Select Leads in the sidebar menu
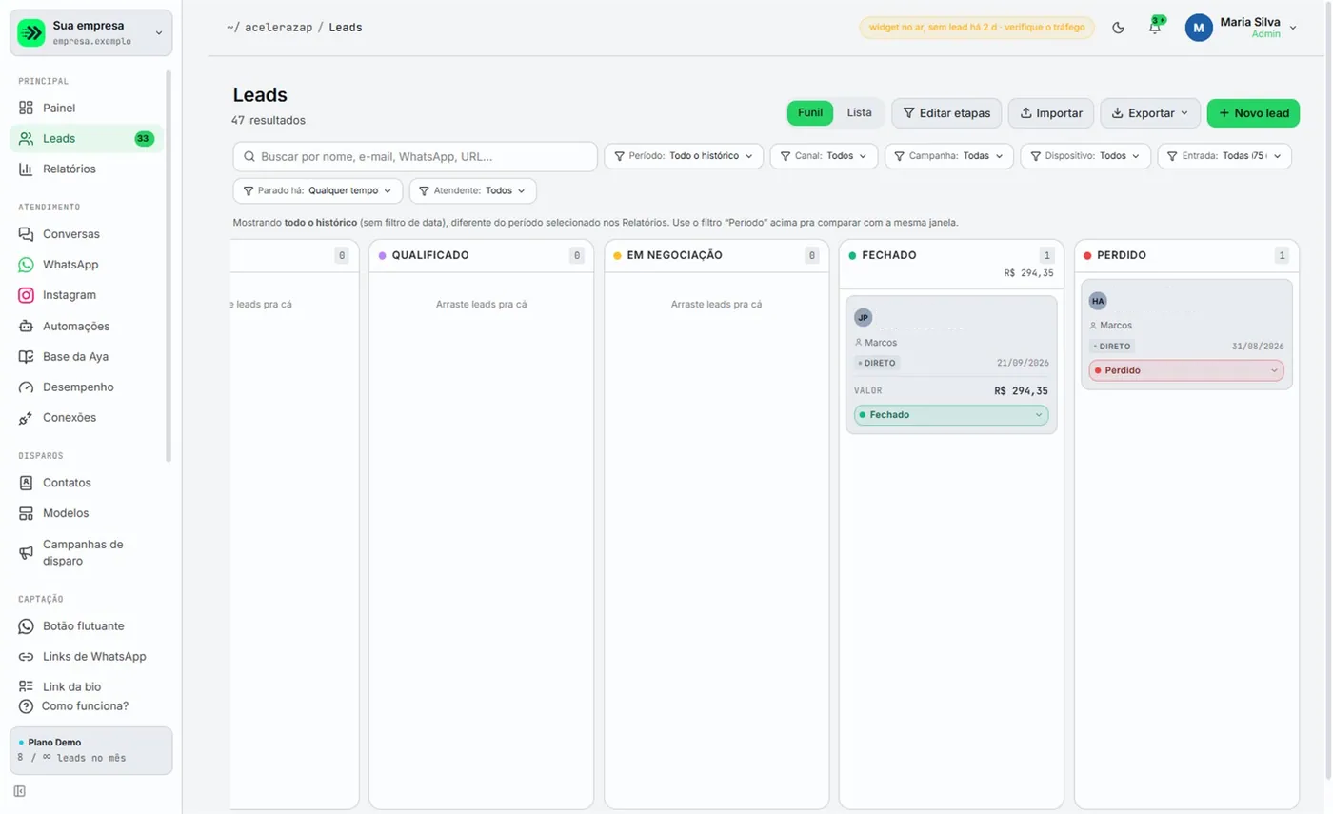This screenshot has width=1333, height=814. [x=87, y=138]
